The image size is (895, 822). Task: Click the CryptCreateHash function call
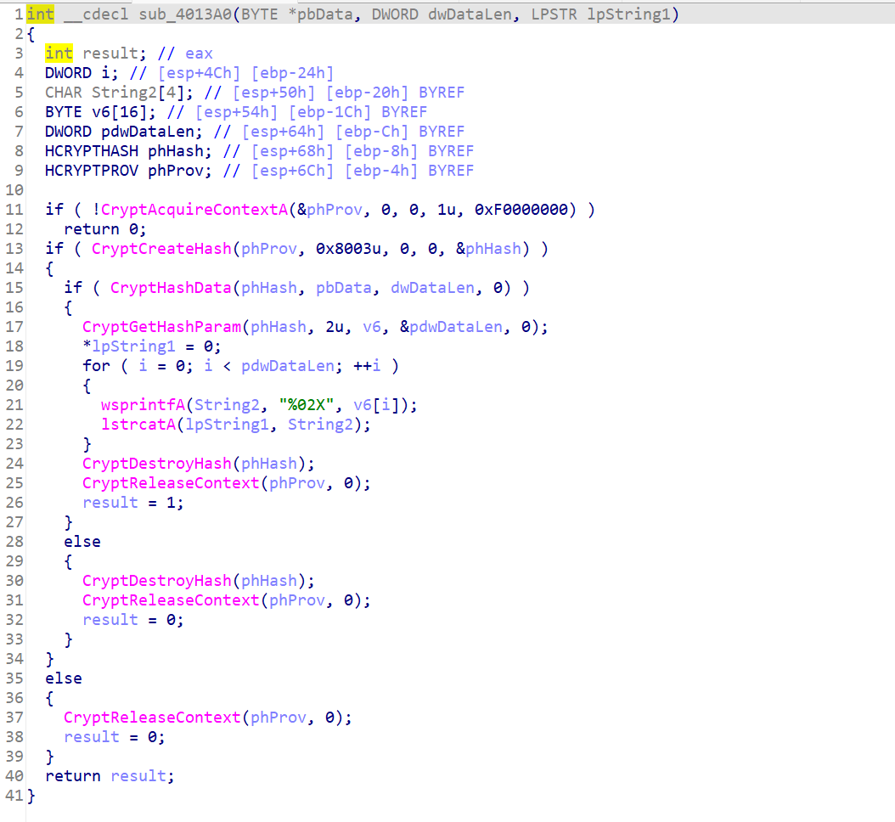[160, 249]
